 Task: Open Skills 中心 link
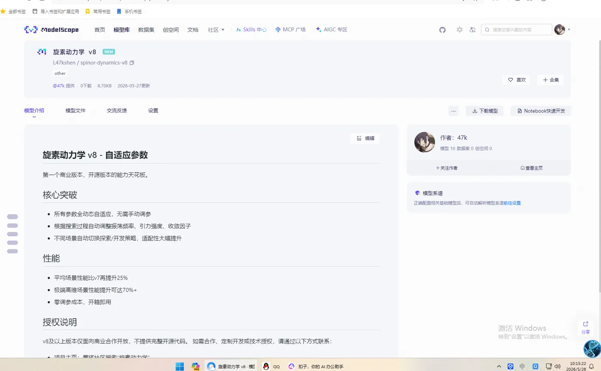(252, 30)
